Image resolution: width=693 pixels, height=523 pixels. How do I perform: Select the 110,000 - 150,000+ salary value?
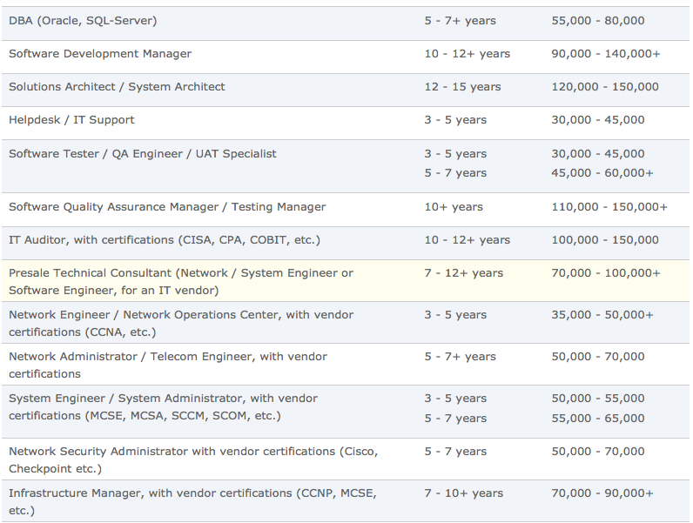coord(609,207)
